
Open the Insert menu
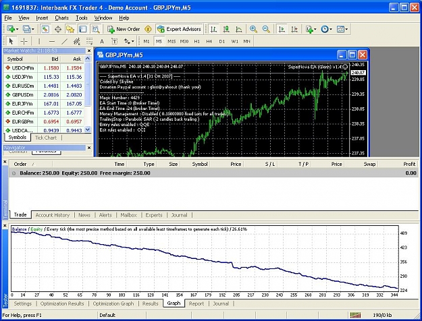[42, 18]
